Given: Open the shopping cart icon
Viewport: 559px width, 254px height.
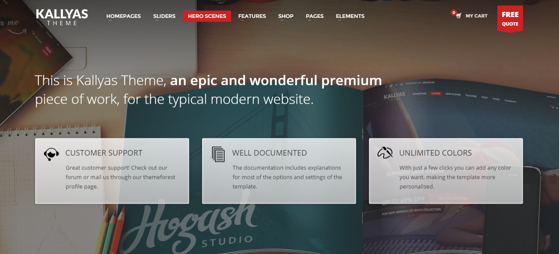Looking at the screenshot, I should [458, 16].
